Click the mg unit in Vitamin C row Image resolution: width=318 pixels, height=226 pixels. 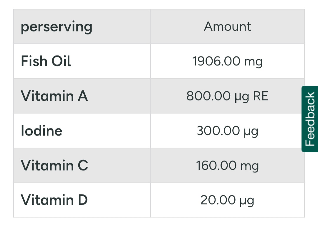point(250,166)
